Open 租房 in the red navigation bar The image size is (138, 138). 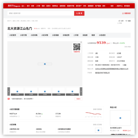pyautogui.click(x=43, y=6)
